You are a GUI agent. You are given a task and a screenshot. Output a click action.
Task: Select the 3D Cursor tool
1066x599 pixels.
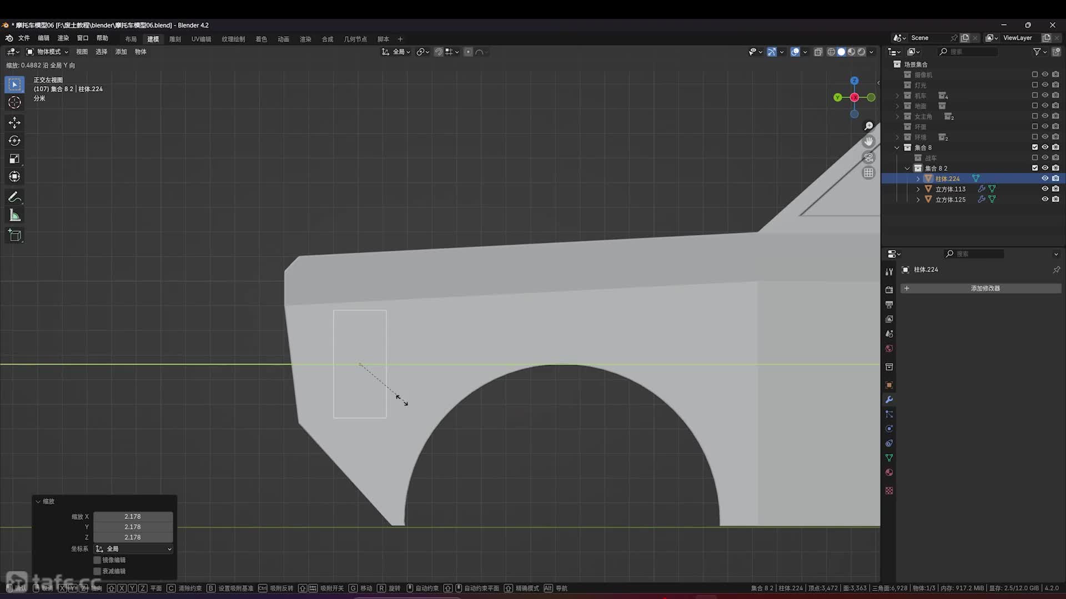[15, 103]
